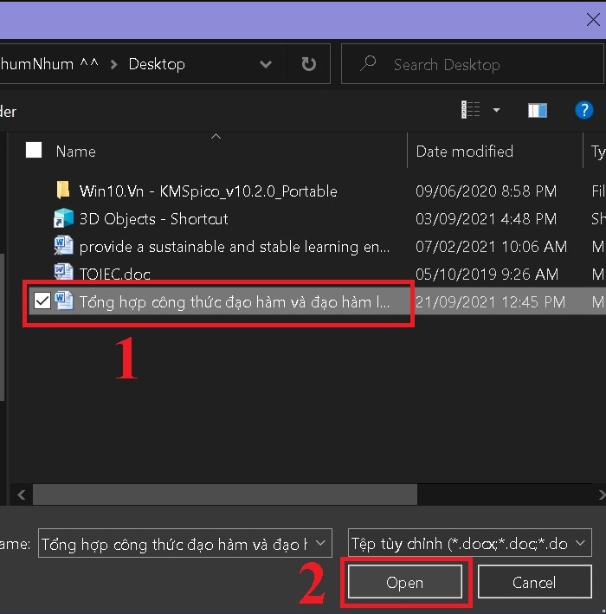Click the Cancel button

click(x=534, y=582)
